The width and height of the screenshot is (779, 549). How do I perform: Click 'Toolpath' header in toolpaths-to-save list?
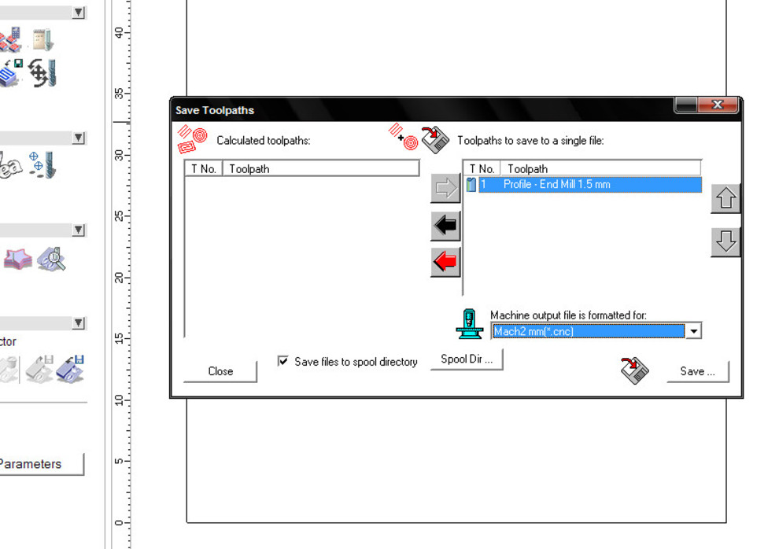click(x=600, y=169)
